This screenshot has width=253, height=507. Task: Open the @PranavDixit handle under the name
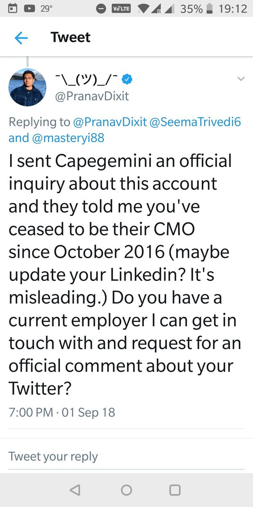click(x=92, y=96)
